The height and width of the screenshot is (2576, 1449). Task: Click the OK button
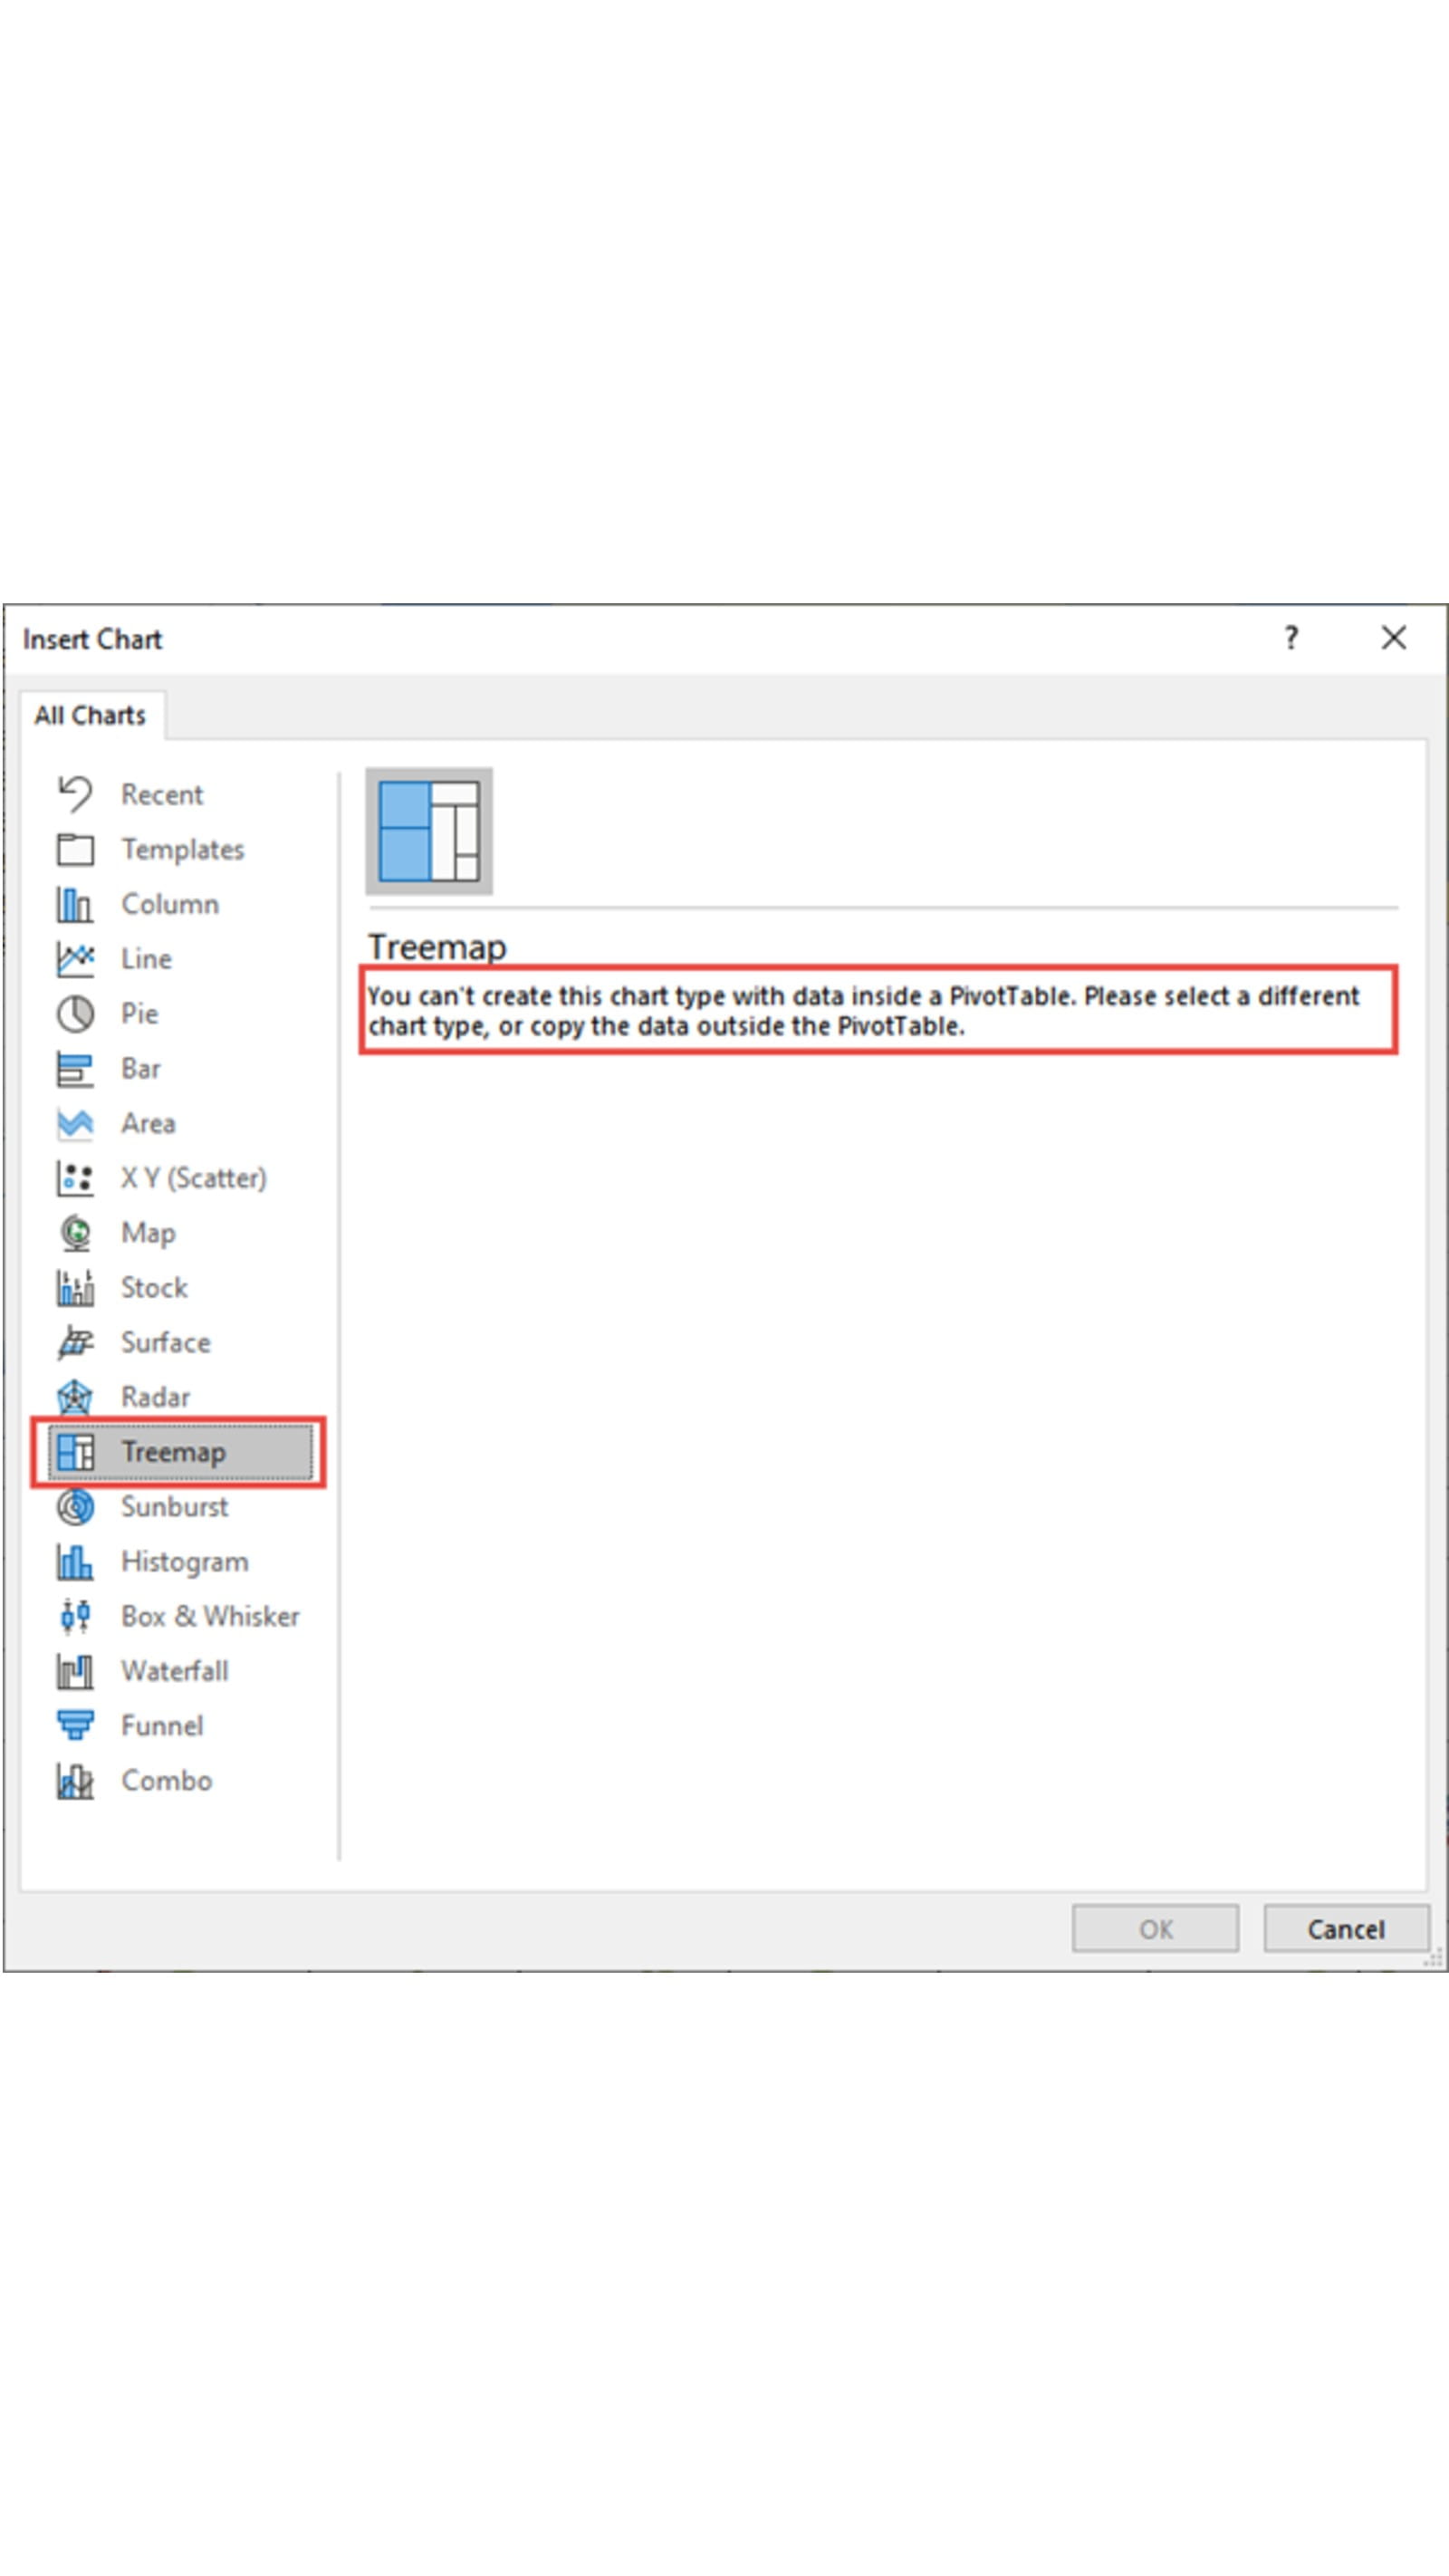(x=1155, y=1928)
